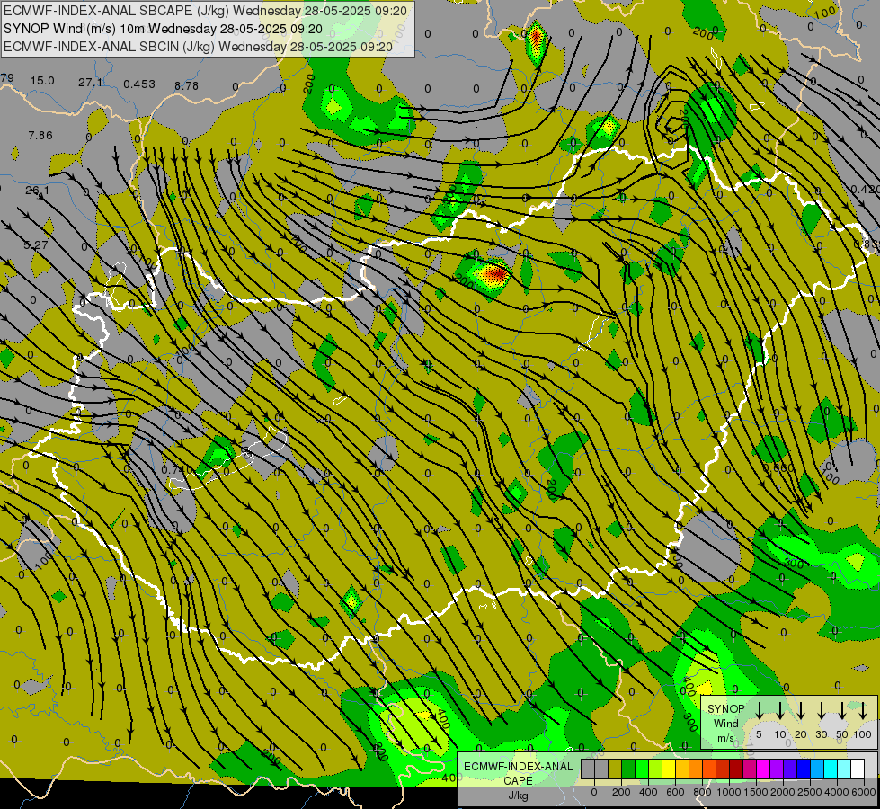Screen dimensions: 880x809
Task: Click the 600 tick label on CAPE scale
Action: point(675,792)
